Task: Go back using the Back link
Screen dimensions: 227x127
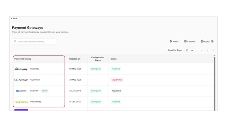Action: [x=14, y=19]
